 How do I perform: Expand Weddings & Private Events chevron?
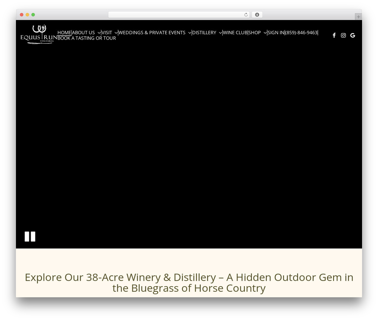click(190, 33)
